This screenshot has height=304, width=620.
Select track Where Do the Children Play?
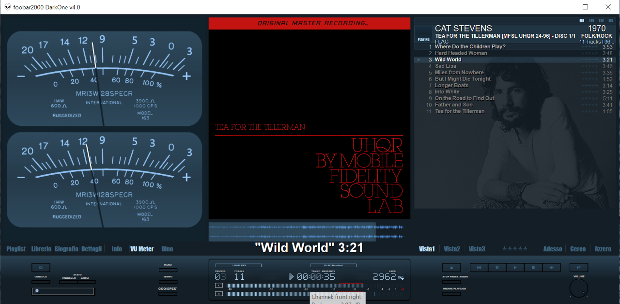[x=514, y=47]
